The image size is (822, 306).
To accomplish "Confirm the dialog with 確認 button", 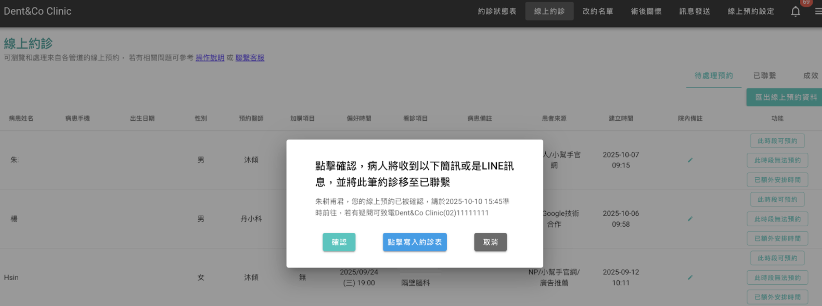I will pos(339,242).
